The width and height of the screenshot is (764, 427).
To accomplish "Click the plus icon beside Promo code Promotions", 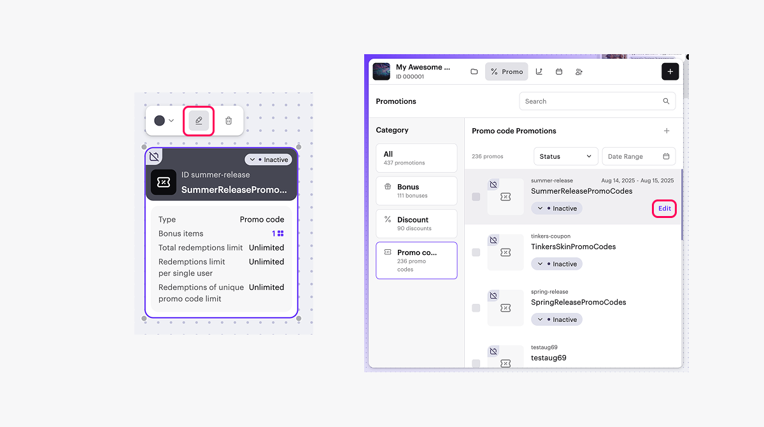I will click(x=667, y=131).
